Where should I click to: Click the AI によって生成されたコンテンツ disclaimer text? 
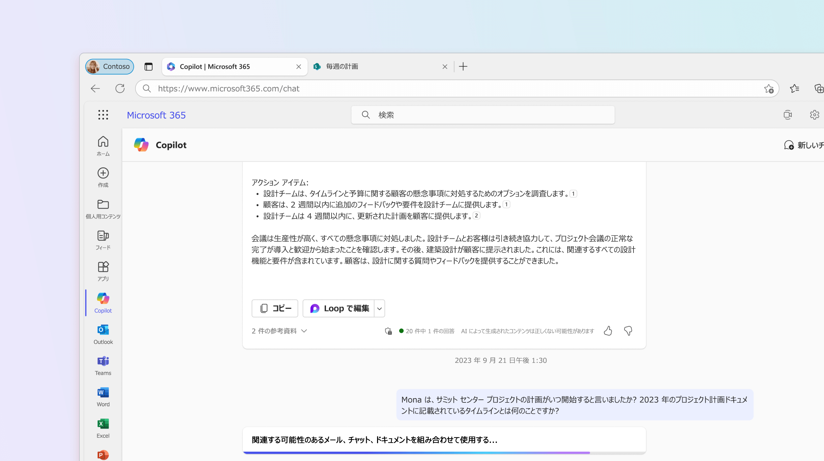[527, 331]
